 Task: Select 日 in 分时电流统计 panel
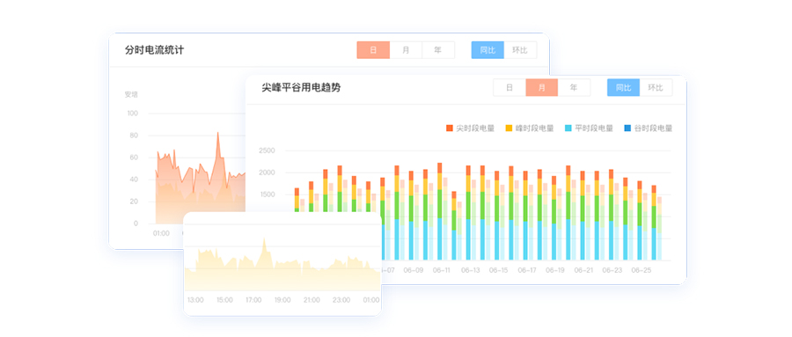tap(373, 50)
